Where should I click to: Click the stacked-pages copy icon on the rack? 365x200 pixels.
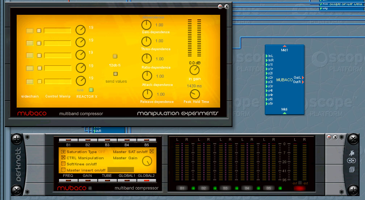point(352,169)
